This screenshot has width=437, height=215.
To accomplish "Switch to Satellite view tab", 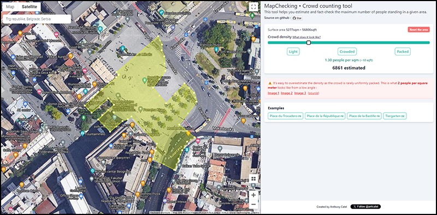I will [x=29, y=7].
